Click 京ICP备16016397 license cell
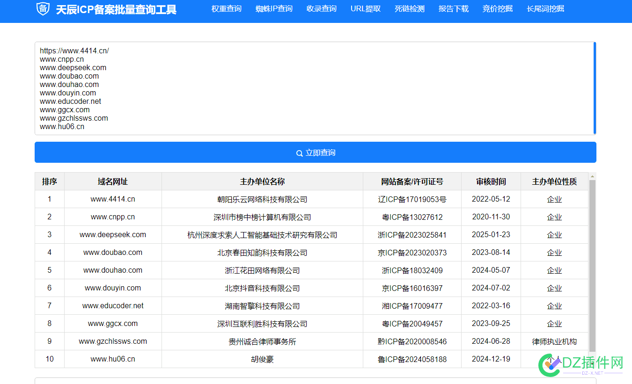The height and width of the screenshot is (384, 632). tap(412, 288)
